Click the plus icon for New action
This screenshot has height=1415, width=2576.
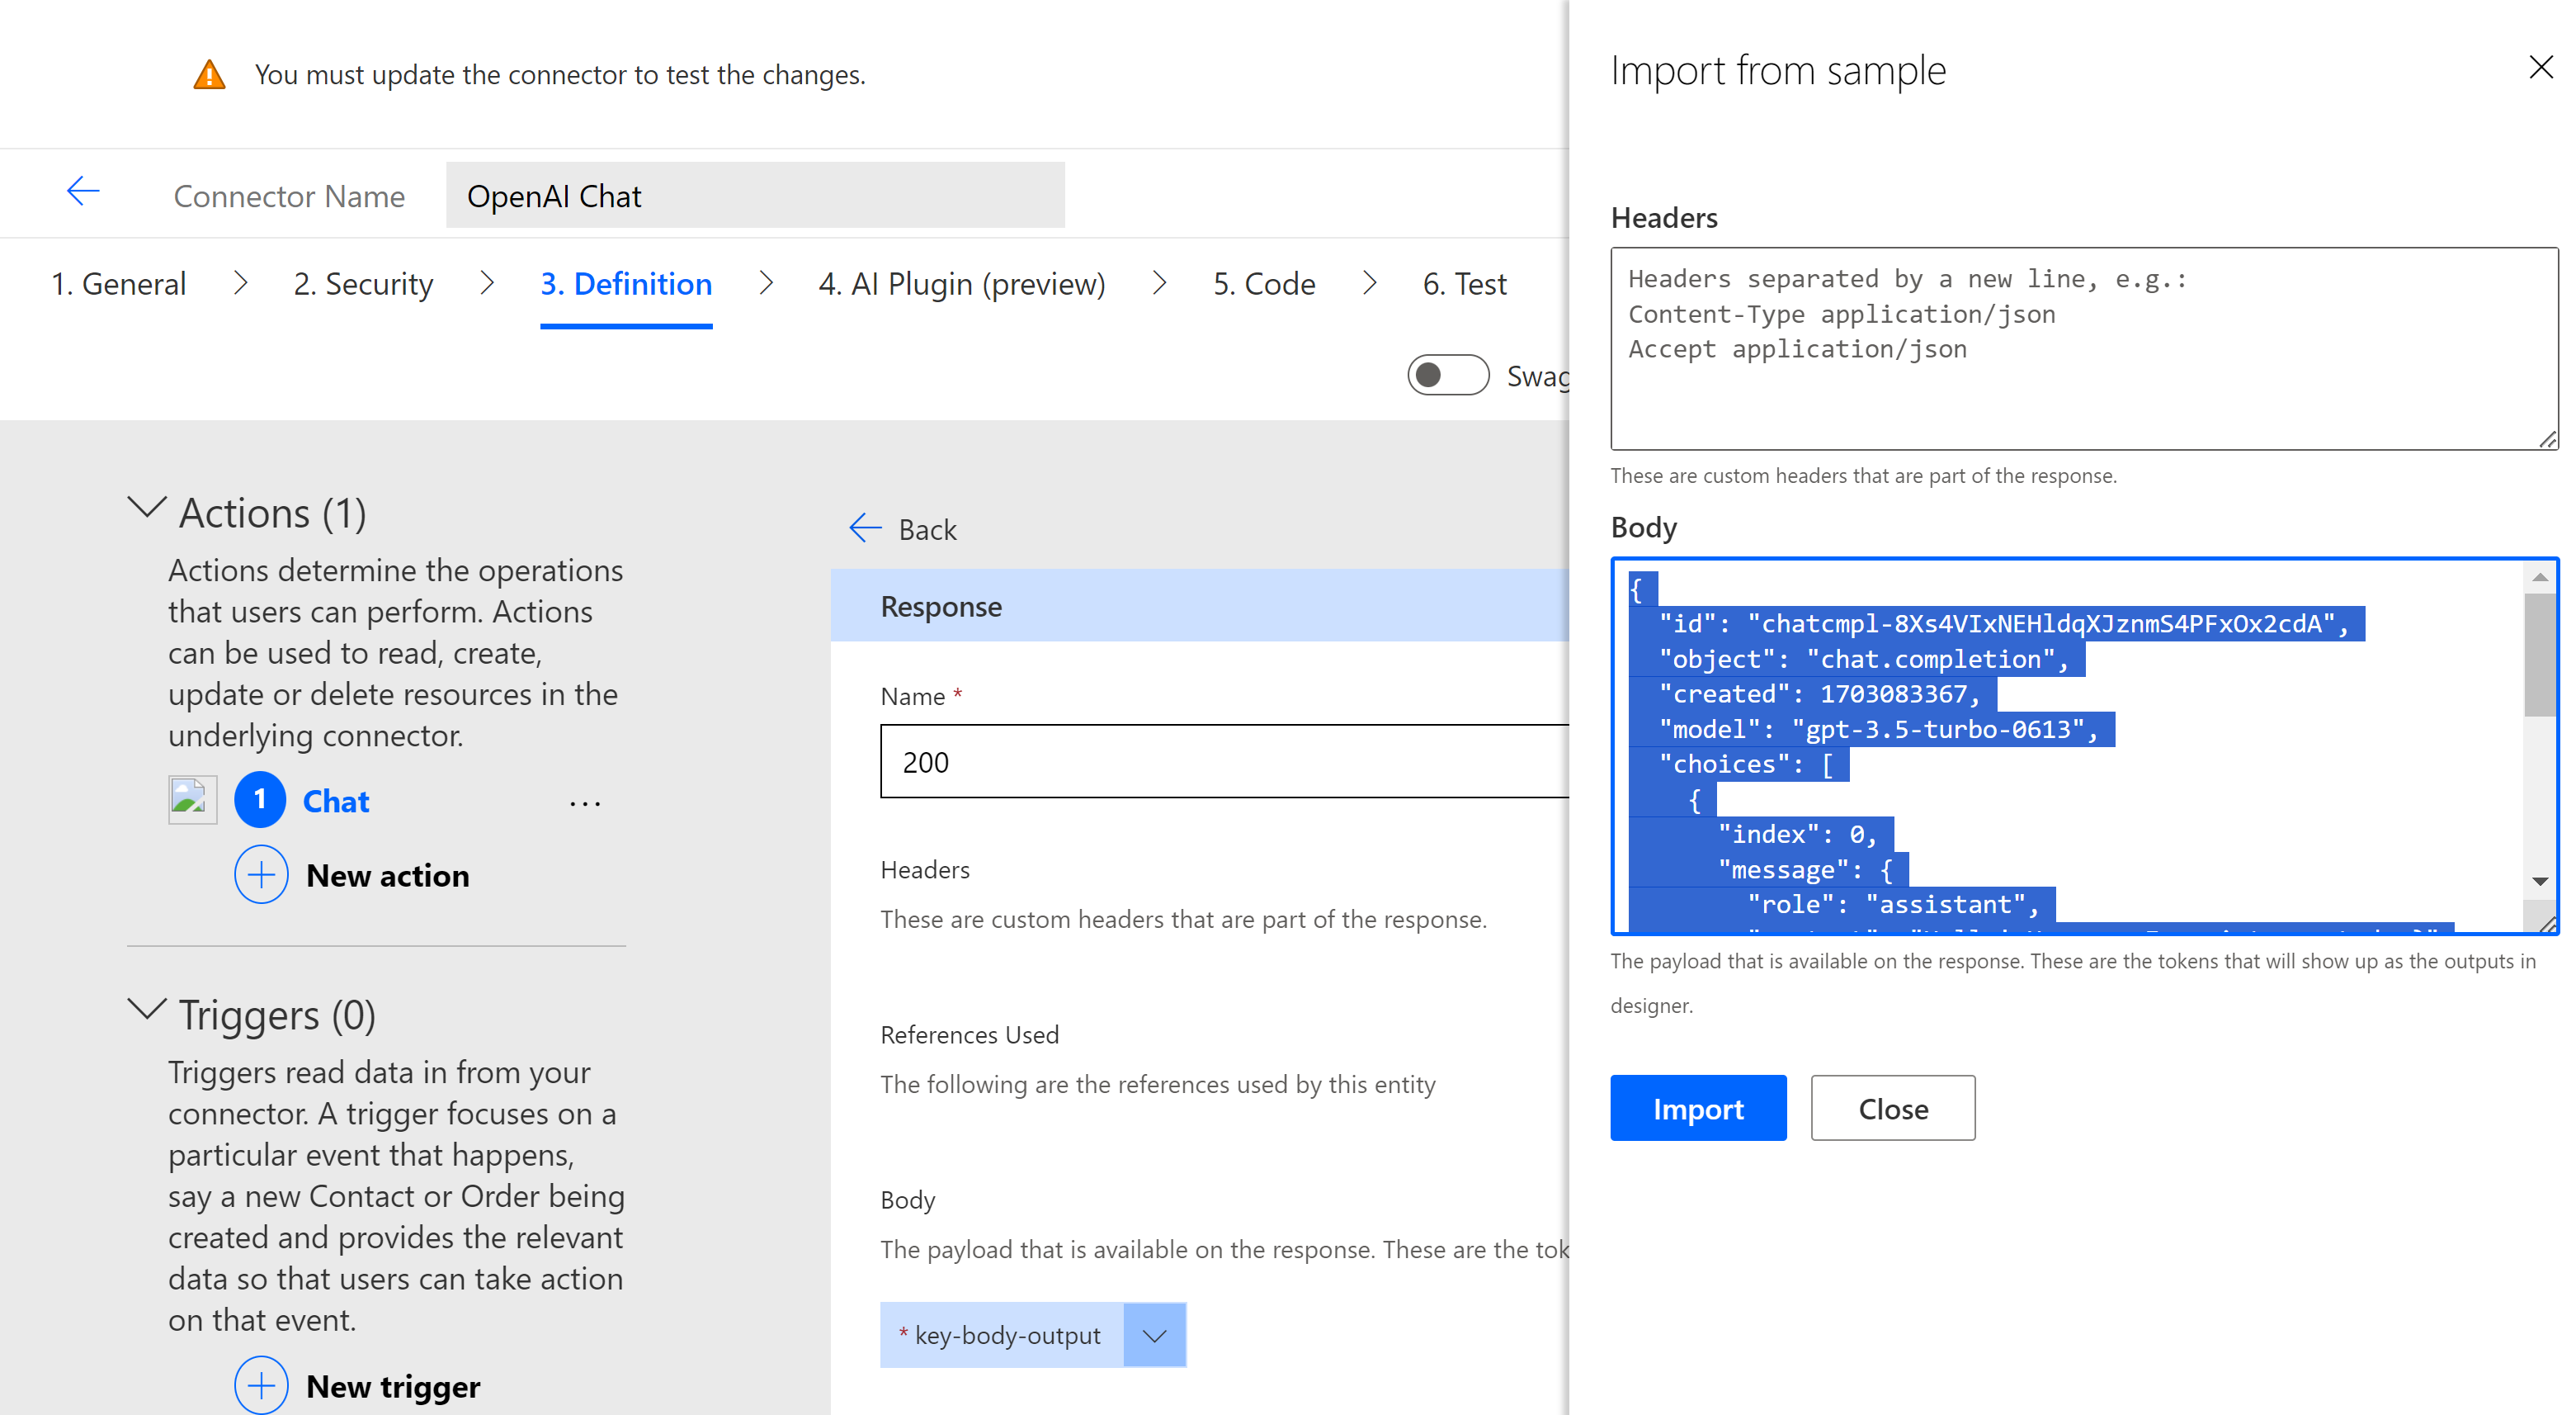click(261, 876)
